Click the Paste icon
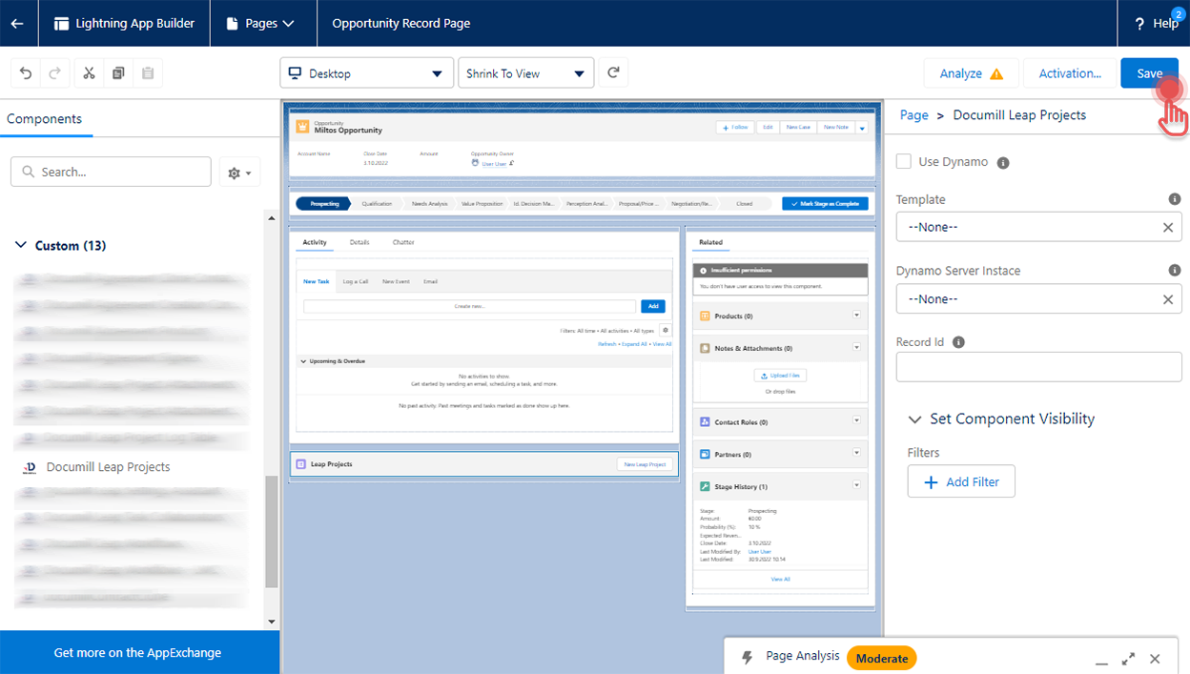The image size is (1190, 674). (148, 72)
